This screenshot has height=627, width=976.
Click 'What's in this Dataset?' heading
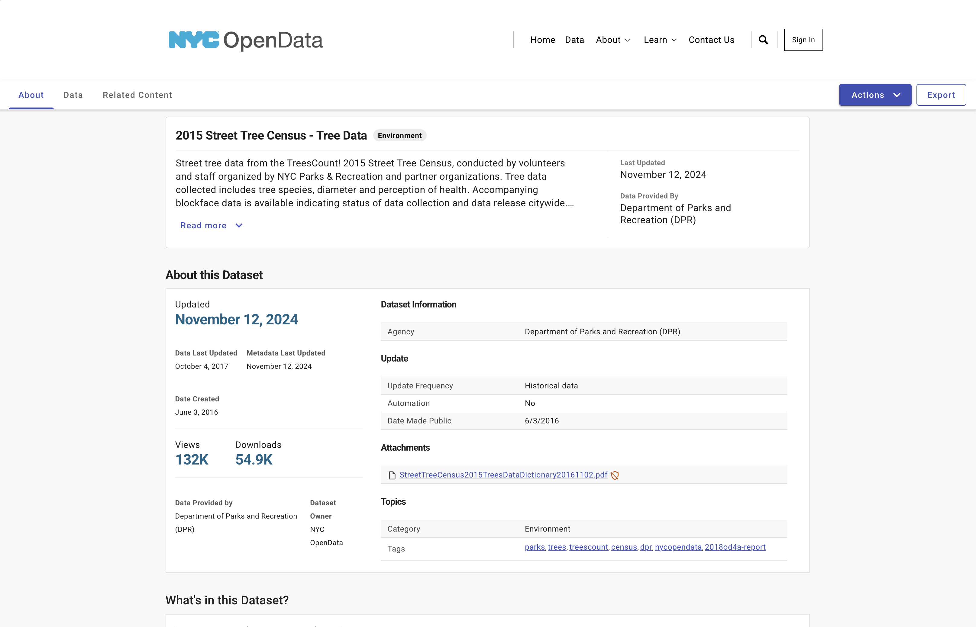(x=227, y=600)
